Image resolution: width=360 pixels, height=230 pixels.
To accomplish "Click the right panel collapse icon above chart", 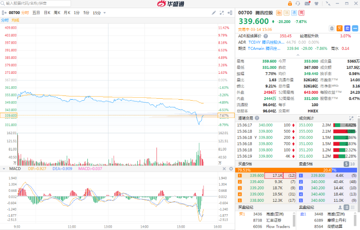I will point(230,13).
